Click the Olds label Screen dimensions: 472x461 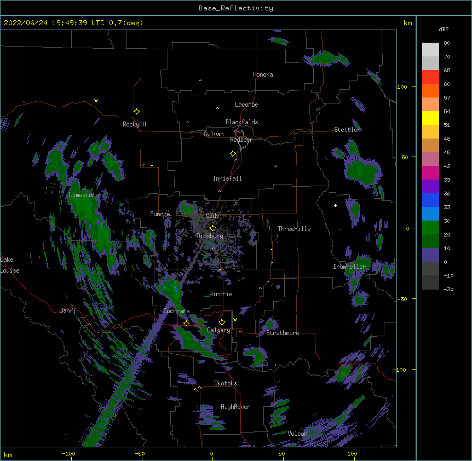212,216
